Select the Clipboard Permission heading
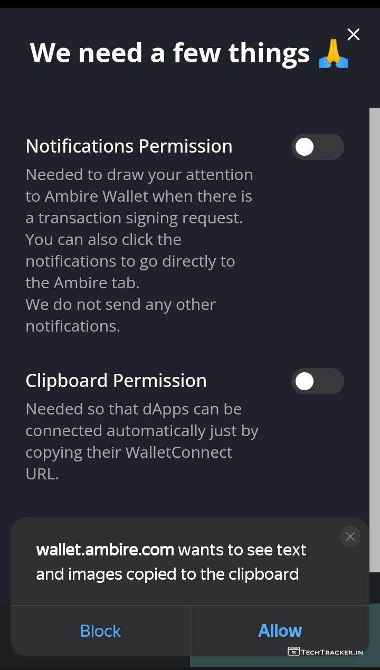380x670 pixels. [x=116, y=381]
